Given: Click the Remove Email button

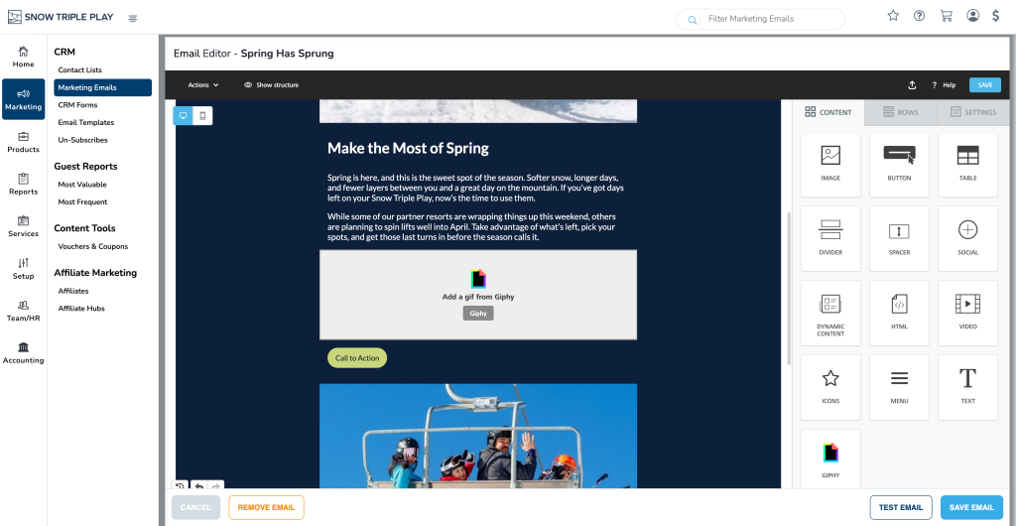Looking at the screenshot, I should coord(266,507).
